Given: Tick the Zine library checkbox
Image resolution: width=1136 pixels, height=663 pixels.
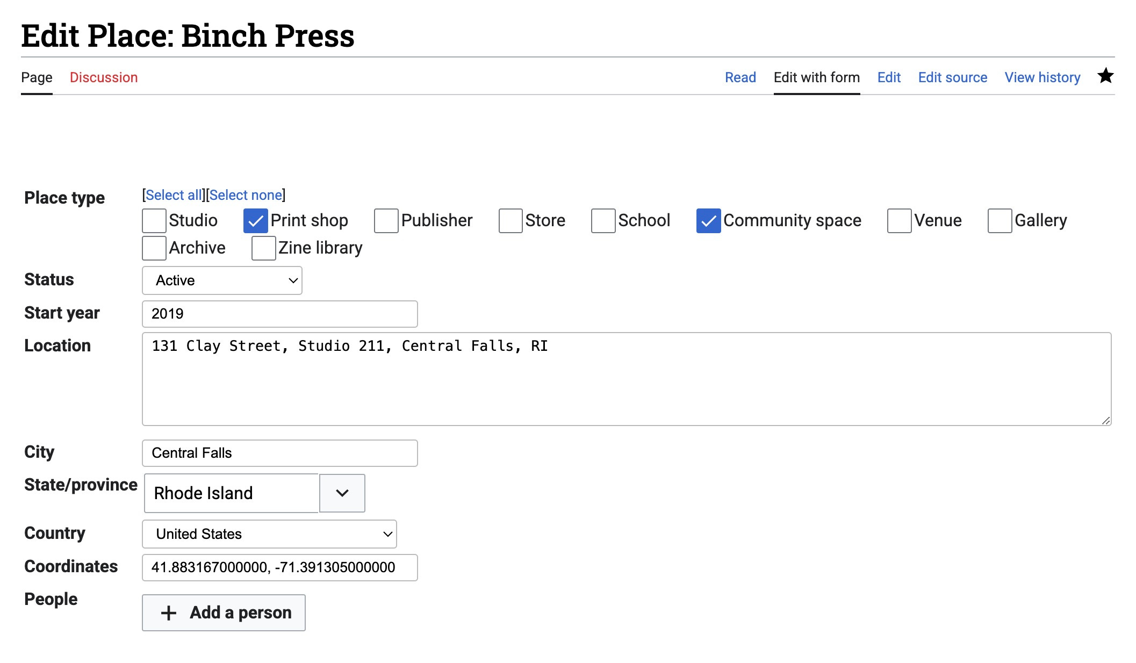Looking at the screenshot, I should click(263, 248).
